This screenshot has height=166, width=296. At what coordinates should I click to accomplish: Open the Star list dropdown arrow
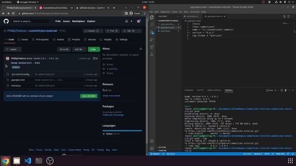click(139, 31)
